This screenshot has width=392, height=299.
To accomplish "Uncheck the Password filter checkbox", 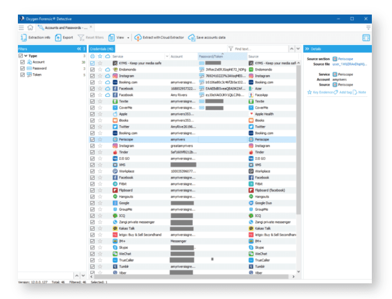I will tap(22, 68).
